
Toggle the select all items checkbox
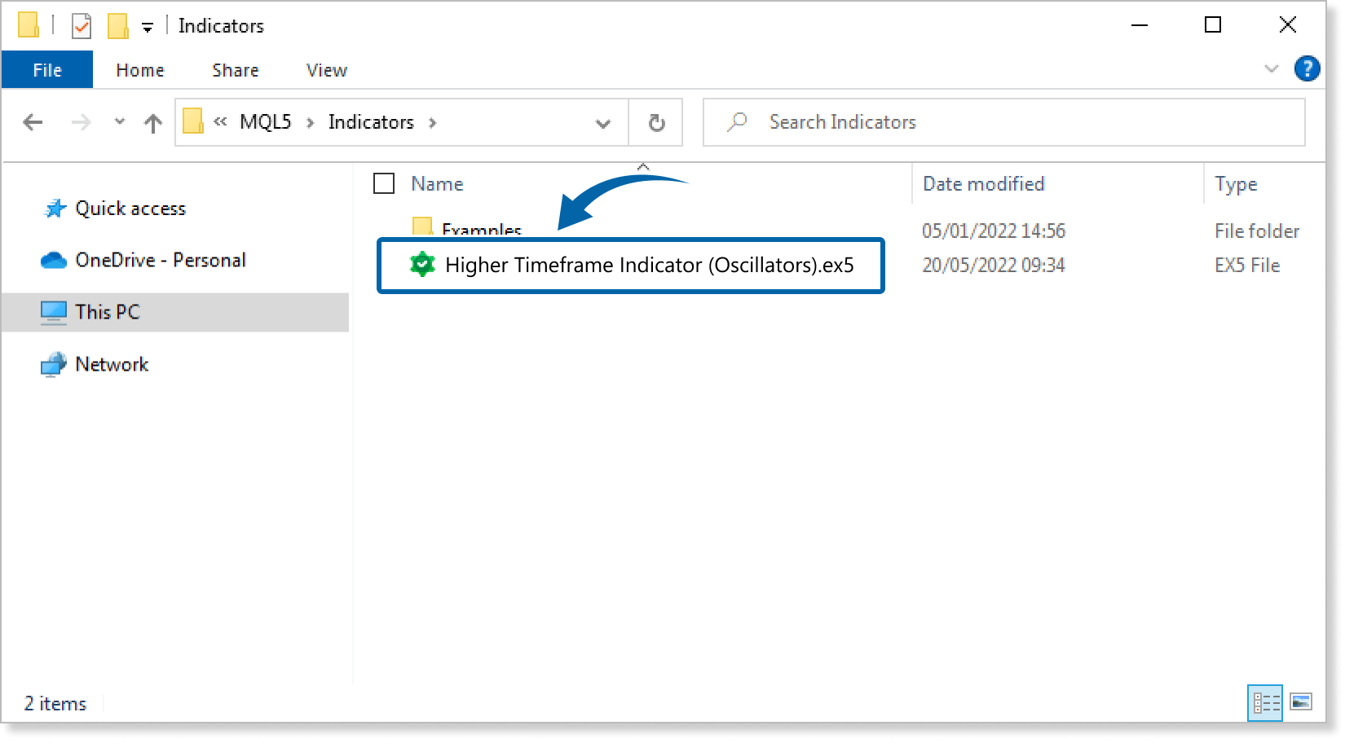[384, 184]
